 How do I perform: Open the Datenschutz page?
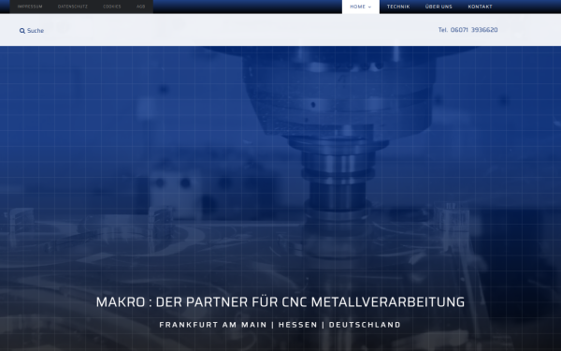73,7
